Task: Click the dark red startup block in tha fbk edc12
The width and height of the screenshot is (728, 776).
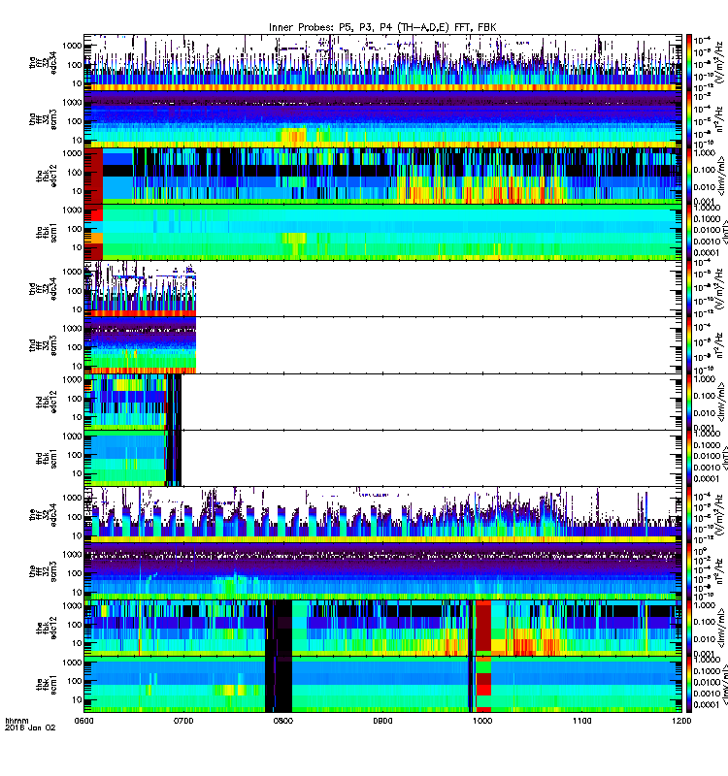Action: [x=93, y=176]
